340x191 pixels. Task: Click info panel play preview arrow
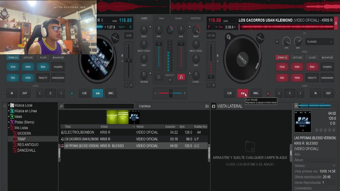296,106
